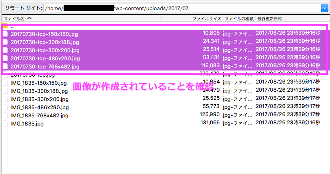
Task: Select file name 20170730-top-486x290.jpg
Action: pos(45,59)
